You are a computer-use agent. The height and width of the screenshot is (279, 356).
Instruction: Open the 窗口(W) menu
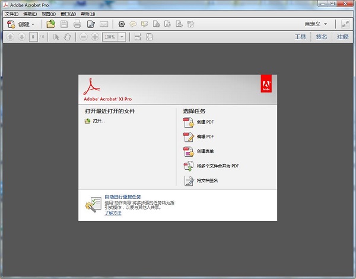point(68,14)
